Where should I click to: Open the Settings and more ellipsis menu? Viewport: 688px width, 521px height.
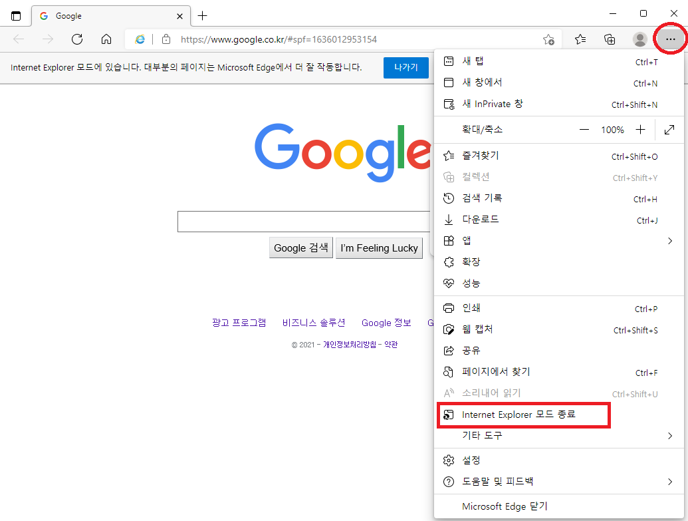coord(670,39)
